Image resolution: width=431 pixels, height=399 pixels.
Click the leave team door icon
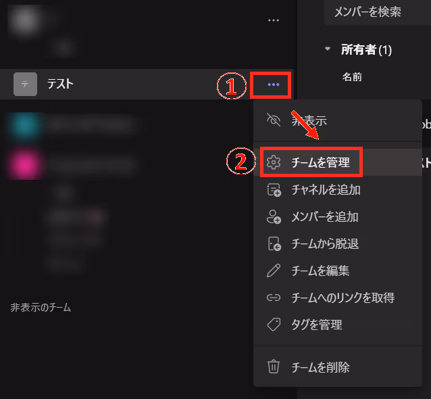coord(274,244)
